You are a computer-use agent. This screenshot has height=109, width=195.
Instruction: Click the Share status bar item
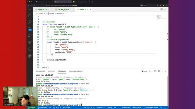(67, 107)
